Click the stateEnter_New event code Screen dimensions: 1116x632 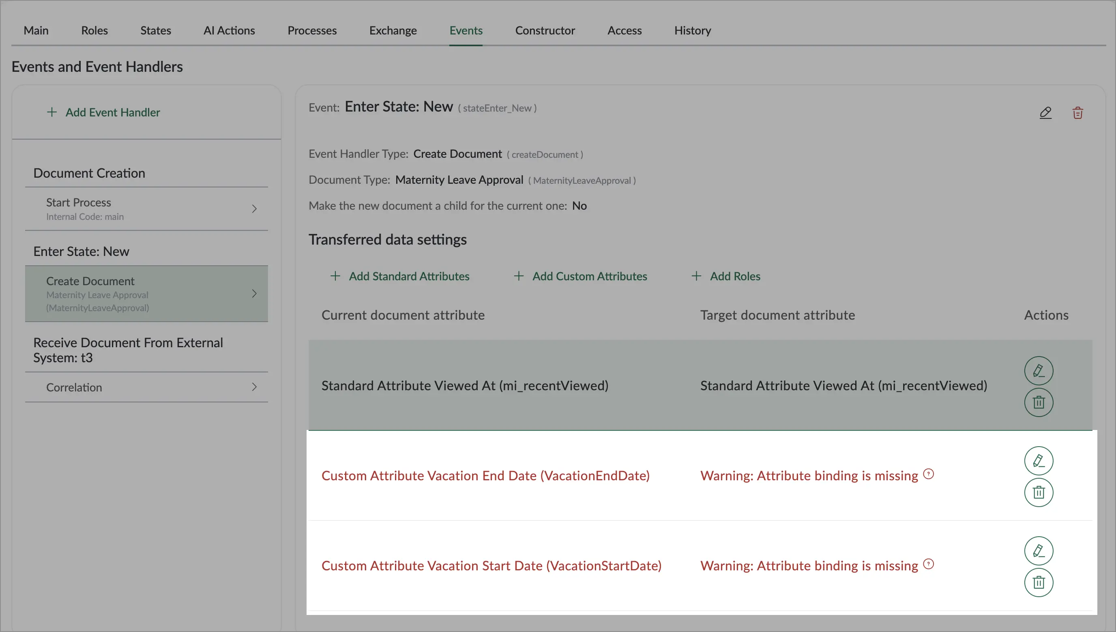click(x=497, y=108)
